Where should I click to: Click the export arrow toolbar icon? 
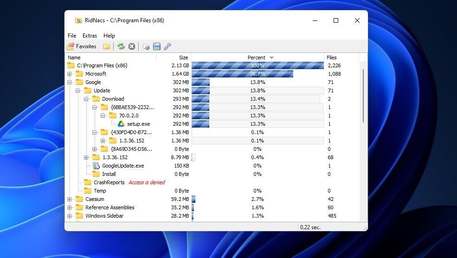(x=146, y=47)
